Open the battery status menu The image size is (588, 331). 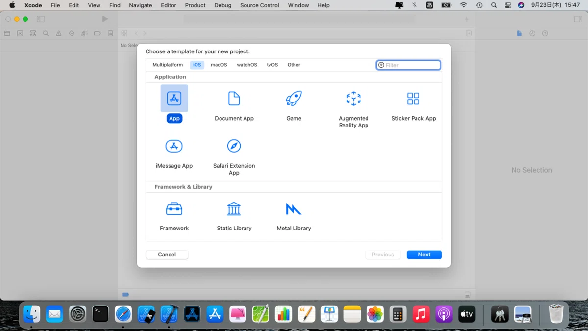tap(446, 5)
